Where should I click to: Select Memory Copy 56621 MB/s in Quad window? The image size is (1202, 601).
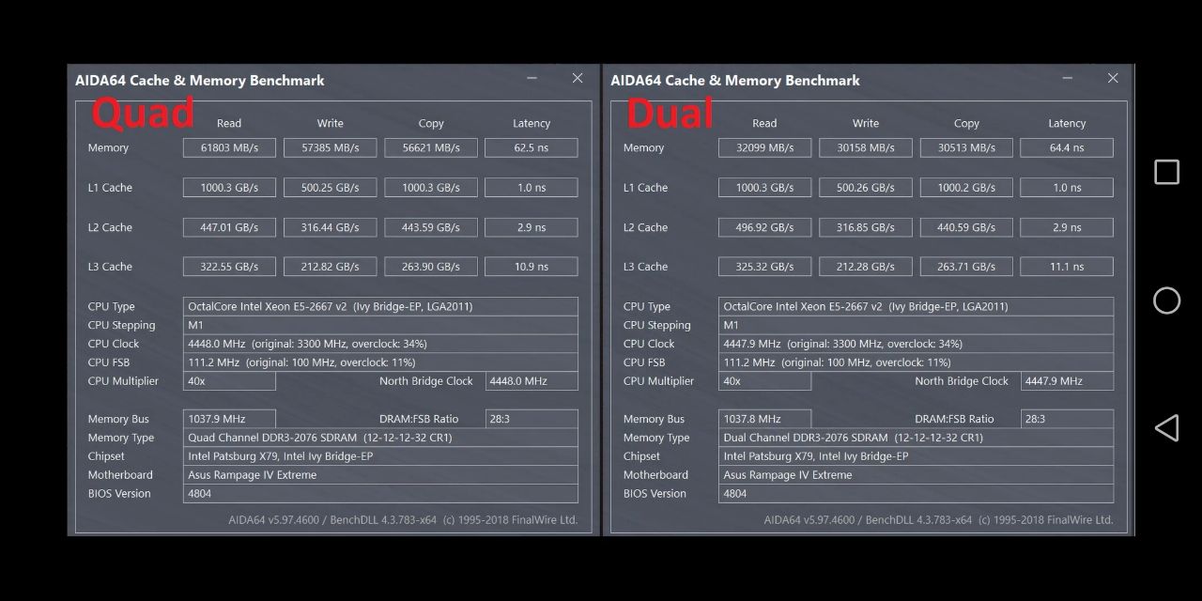[431, 147]
